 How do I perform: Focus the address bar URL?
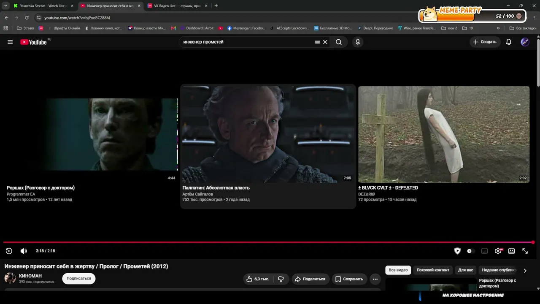77,18
